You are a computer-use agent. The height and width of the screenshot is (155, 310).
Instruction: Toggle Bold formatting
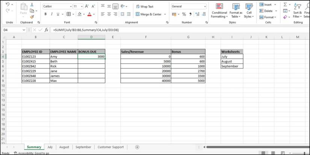(45, 14)
